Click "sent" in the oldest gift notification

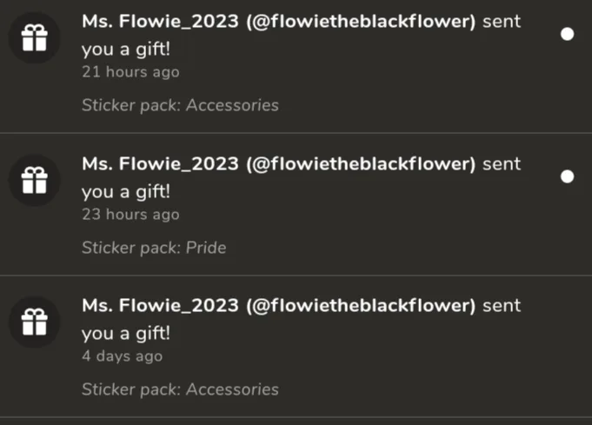tap(502, 306)
